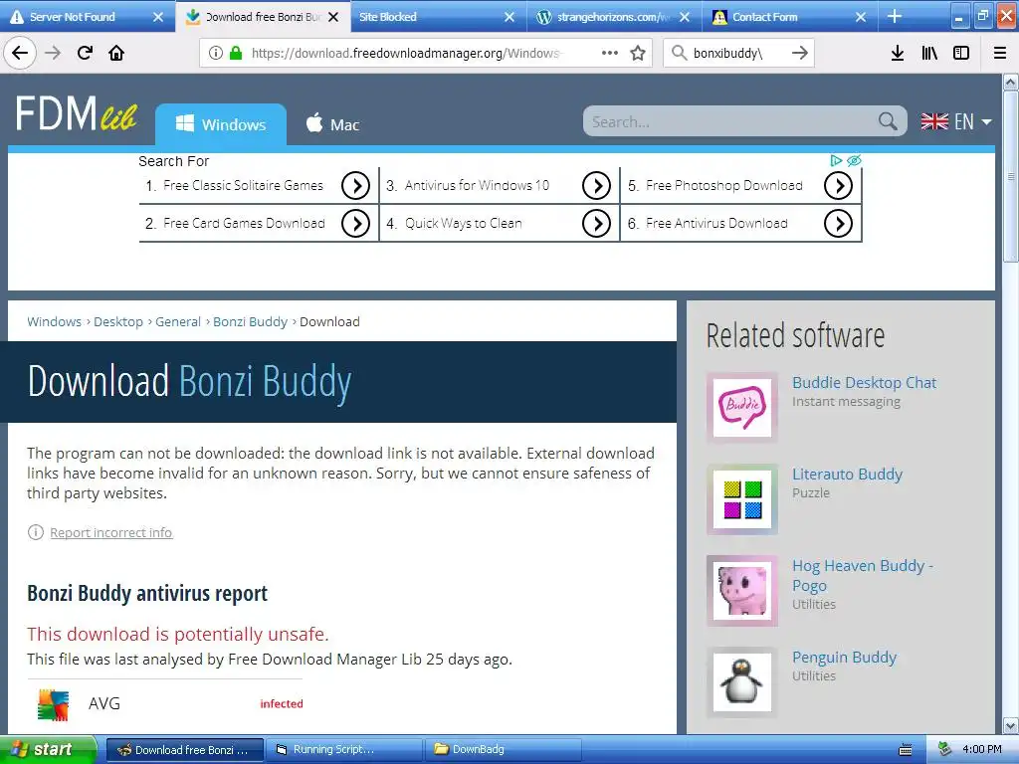Click the scrollbar up arrow
This screenshot has height=764, width=1019.
(x=1011, y=82)
